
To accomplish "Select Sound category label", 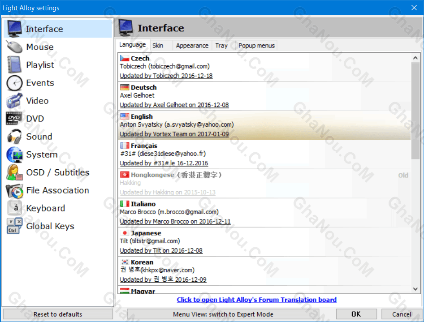I will 39,137.
